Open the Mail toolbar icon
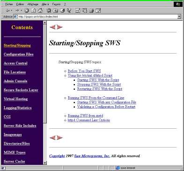Screen dimensions: 184x171 pos(84,10)
